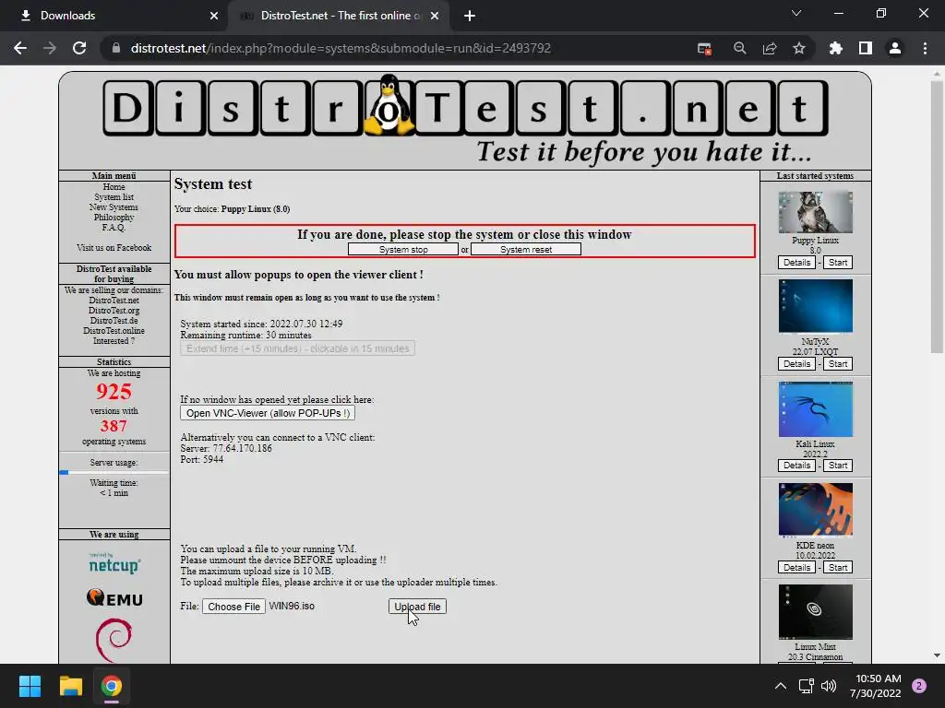Click the server usage progress bar
Image resolution: width=945 pixels, height=708 pixels.
(114, 473)
